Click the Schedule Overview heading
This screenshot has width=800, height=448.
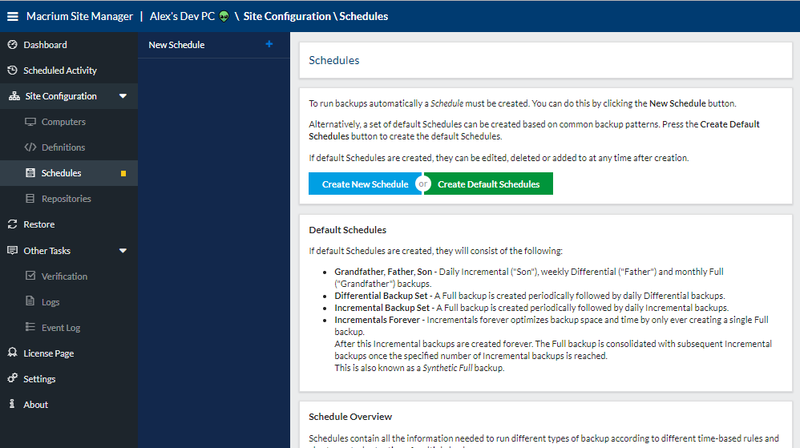(x=350, y=417)
